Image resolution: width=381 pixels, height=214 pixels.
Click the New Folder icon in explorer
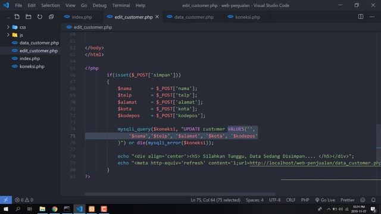[x=28, y=17]
